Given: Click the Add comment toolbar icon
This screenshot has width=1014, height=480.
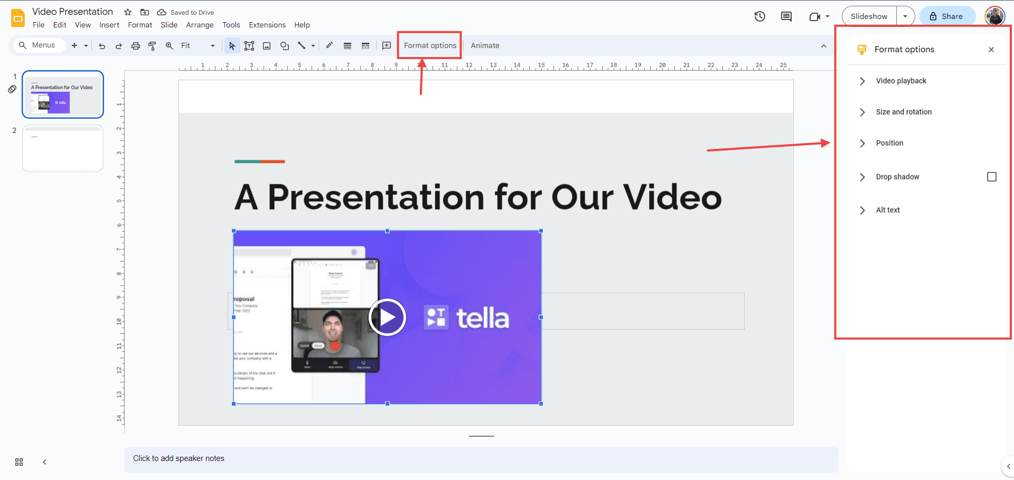Looking at the screenshot, I should 387,45.
